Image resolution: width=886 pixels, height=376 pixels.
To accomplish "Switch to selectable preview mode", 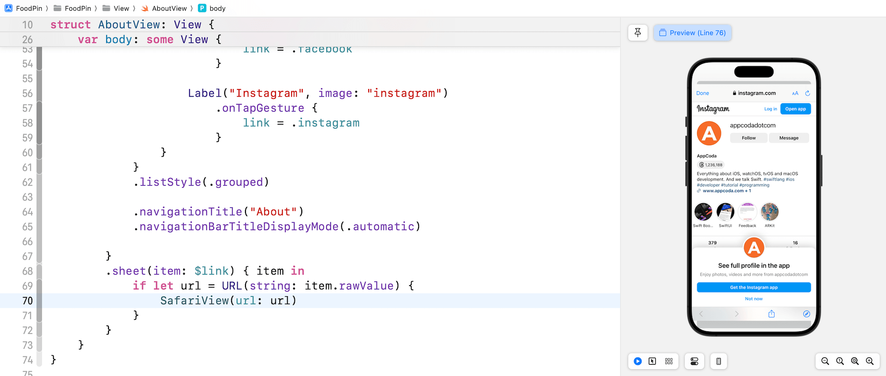I will [652, 361].
